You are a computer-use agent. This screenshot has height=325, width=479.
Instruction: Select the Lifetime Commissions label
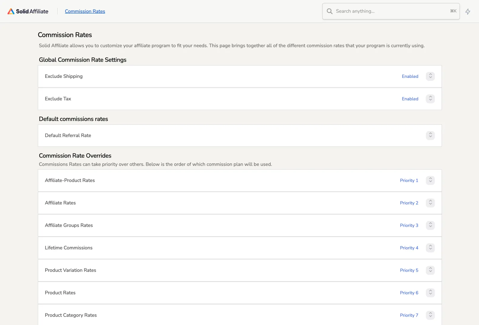69,248
